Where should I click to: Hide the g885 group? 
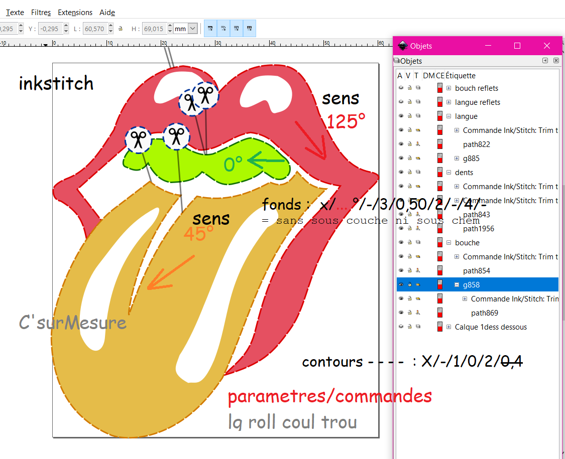coord(401,158)
